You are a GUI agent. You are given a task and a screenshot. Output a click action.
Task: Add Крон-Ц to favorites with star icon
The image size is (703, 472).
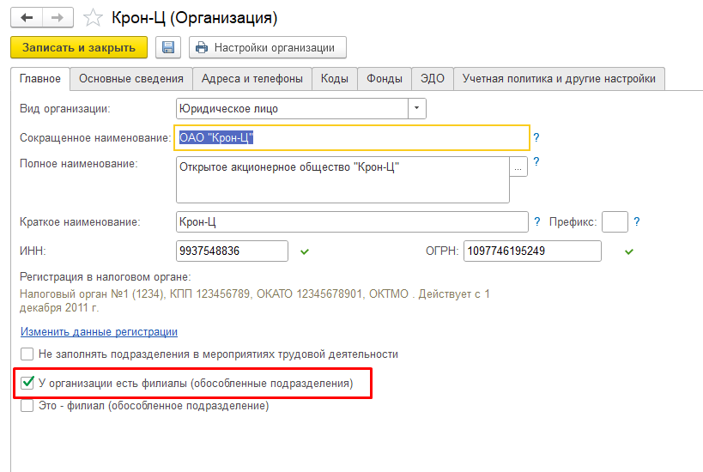pos(95,17)
